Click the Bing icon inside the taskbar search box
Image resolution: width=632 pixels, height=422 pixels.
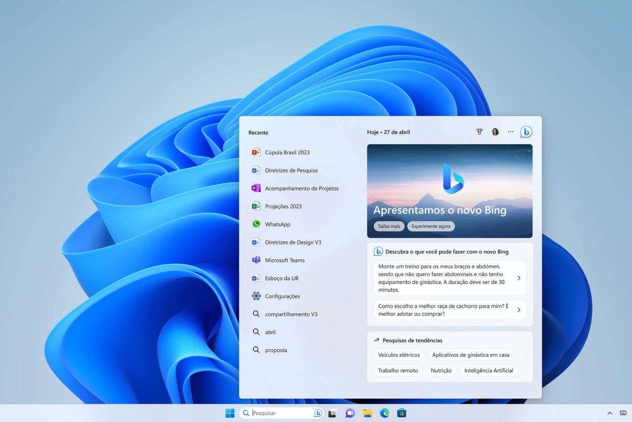coord(318,413)
